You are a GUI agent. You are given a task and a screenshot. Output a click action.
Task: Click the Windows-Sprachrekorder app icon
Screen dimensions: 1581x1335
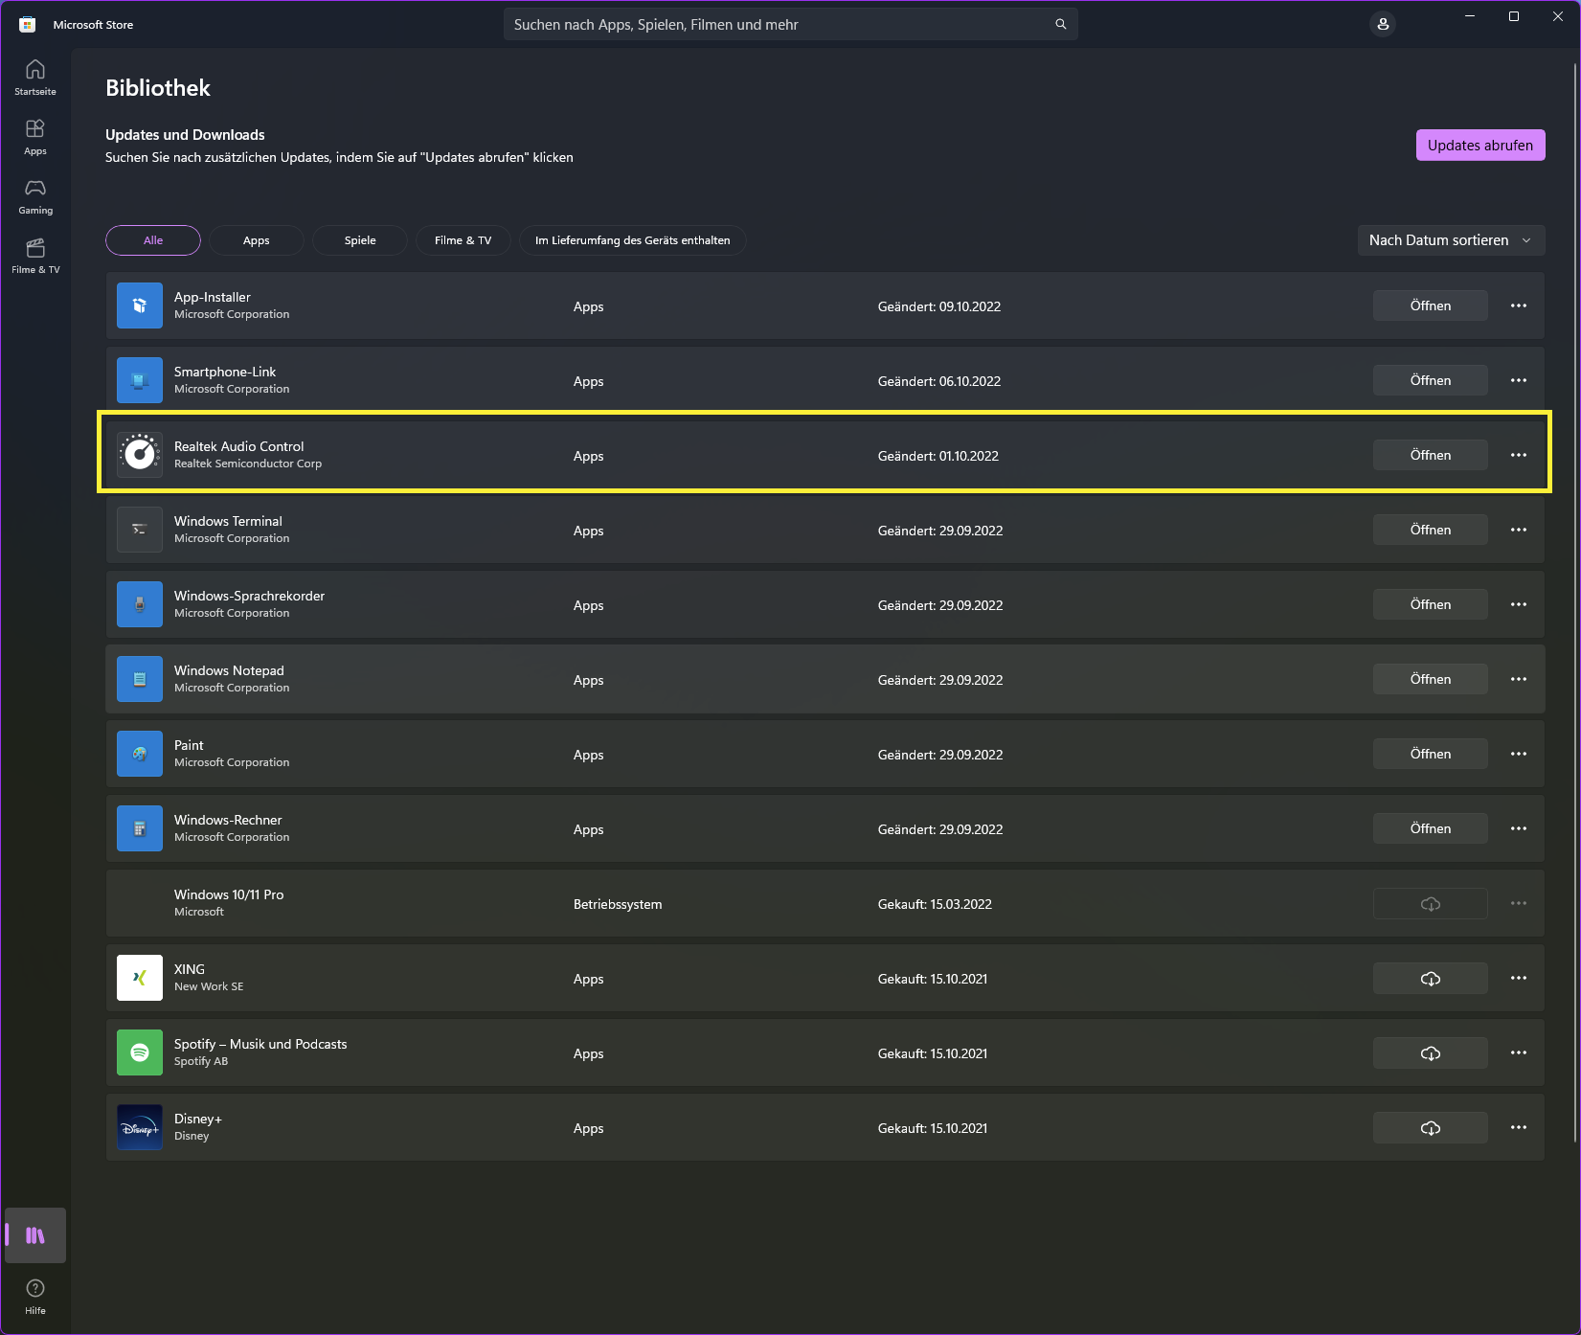click(x=140, y=604)
